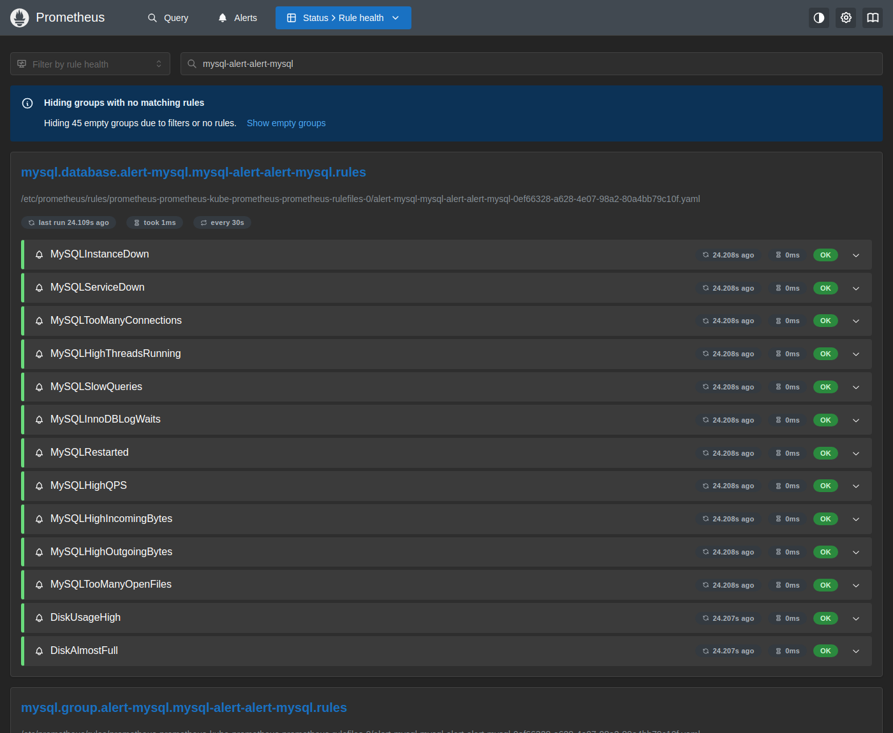Expand the MySQLTooManyOpenFiles rule chevron
The height and width of the screenshot is (733, 893).
(x=856, y=585)
